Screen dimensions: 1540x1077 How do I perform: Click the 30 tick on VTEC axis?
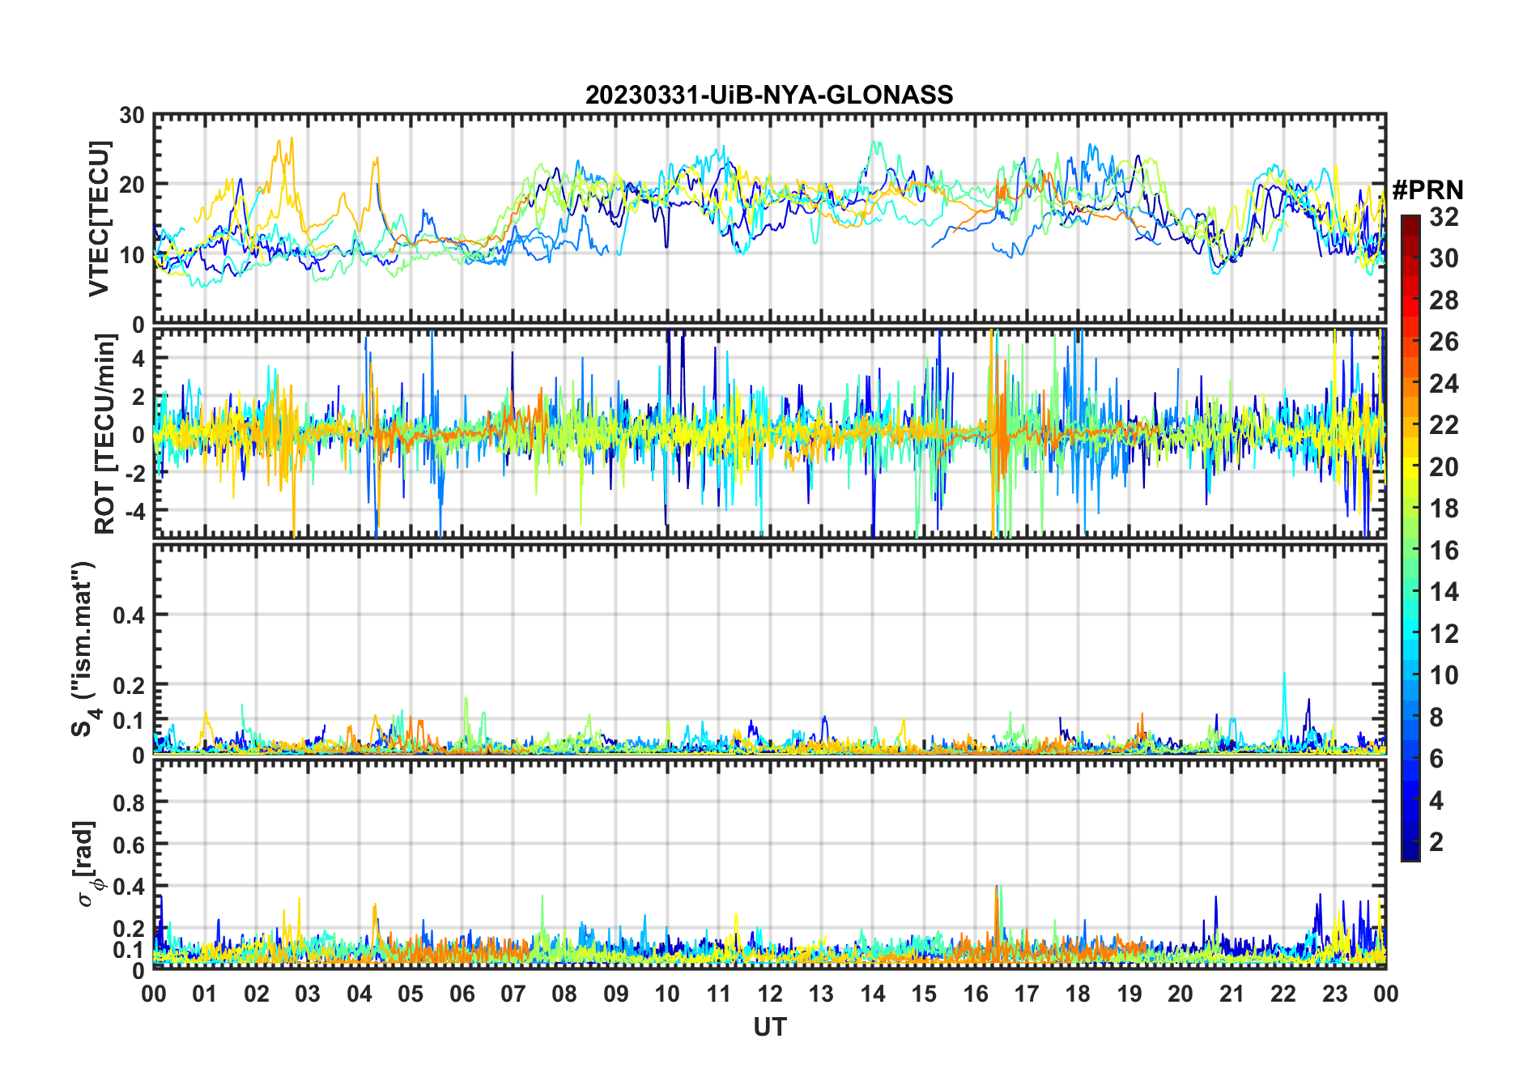tap(132, 116)
